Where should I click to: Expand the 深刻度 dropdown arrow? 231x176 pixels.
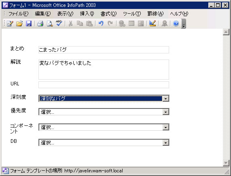click(165, 99)
